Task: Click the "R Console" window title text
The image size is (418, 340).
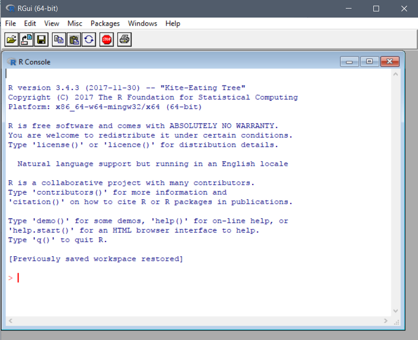Action: pyautogui.click(x=34, y=62)
